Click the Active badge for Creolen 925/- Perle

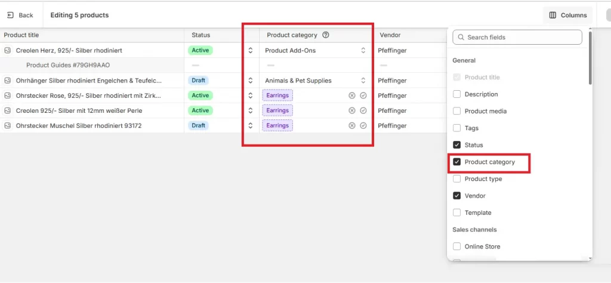(x=200, y=110)
